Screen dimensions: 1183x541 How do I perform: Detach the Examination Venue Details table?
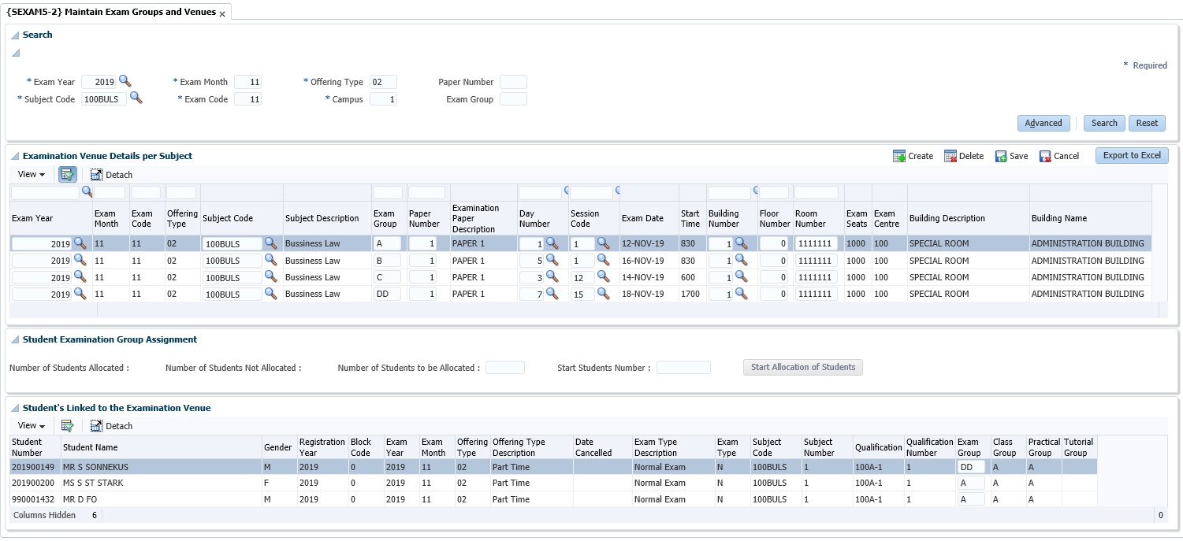pyautogui.click(x=111, y=175)
